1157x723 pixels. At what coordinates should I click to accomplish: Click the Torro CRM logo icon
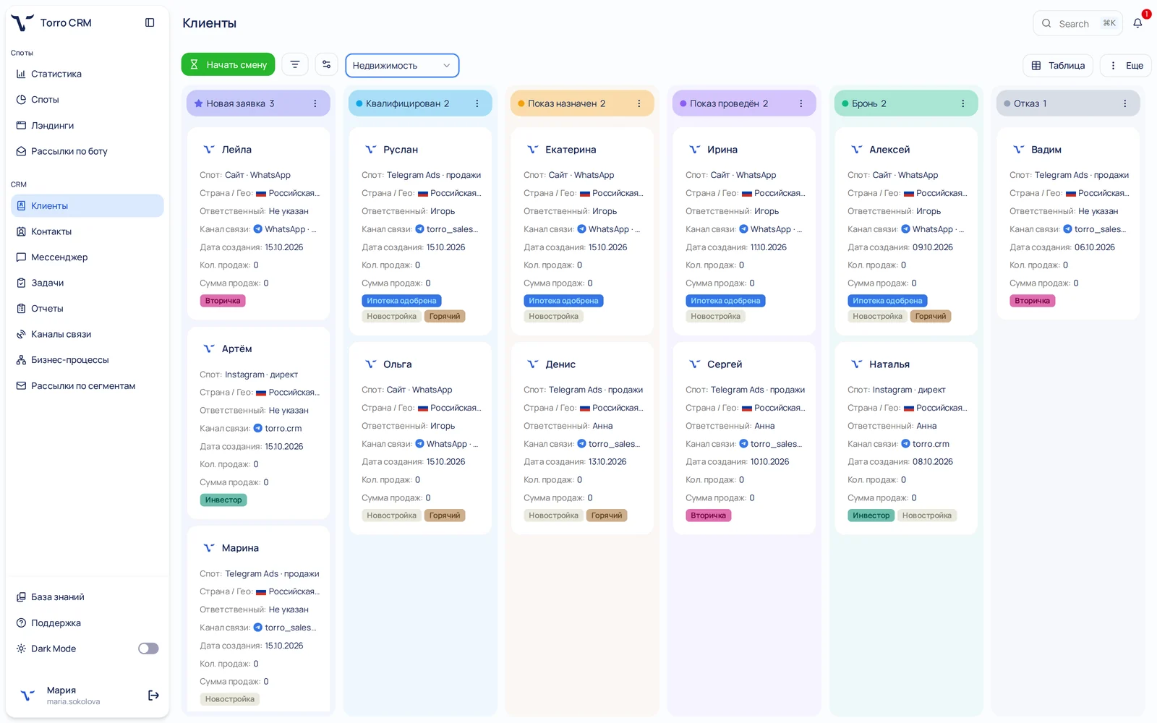click(x=22, y=23)
